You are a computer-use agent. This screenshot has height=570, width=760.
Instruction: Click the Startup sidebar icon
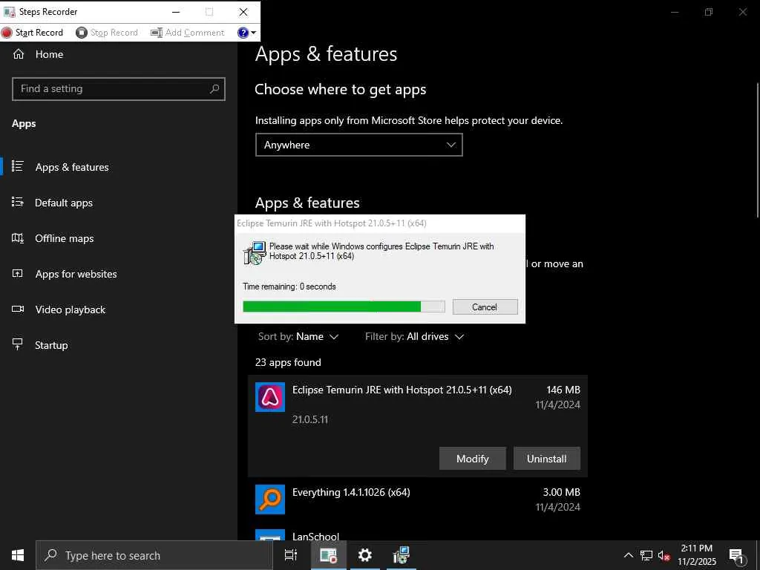(x=18, y=344)
